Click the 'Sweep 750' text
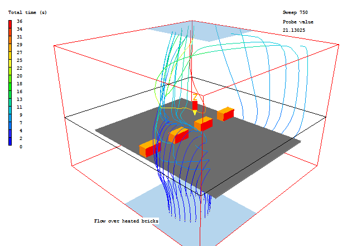Image resolution: width=357 pixels, height=246 pixels. pyautogui.click(x=295, y=12)
